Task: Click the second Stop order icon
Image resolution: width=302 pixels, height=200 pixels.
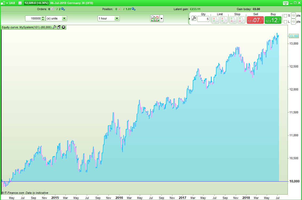Action: tap(241, 20)
